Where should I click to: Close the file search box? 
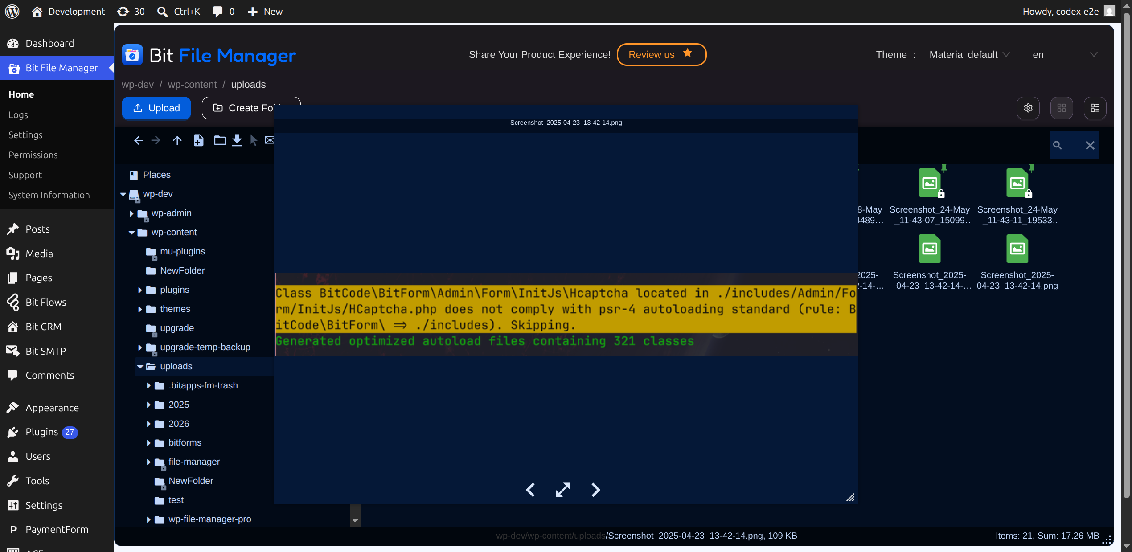(1090, 145)
